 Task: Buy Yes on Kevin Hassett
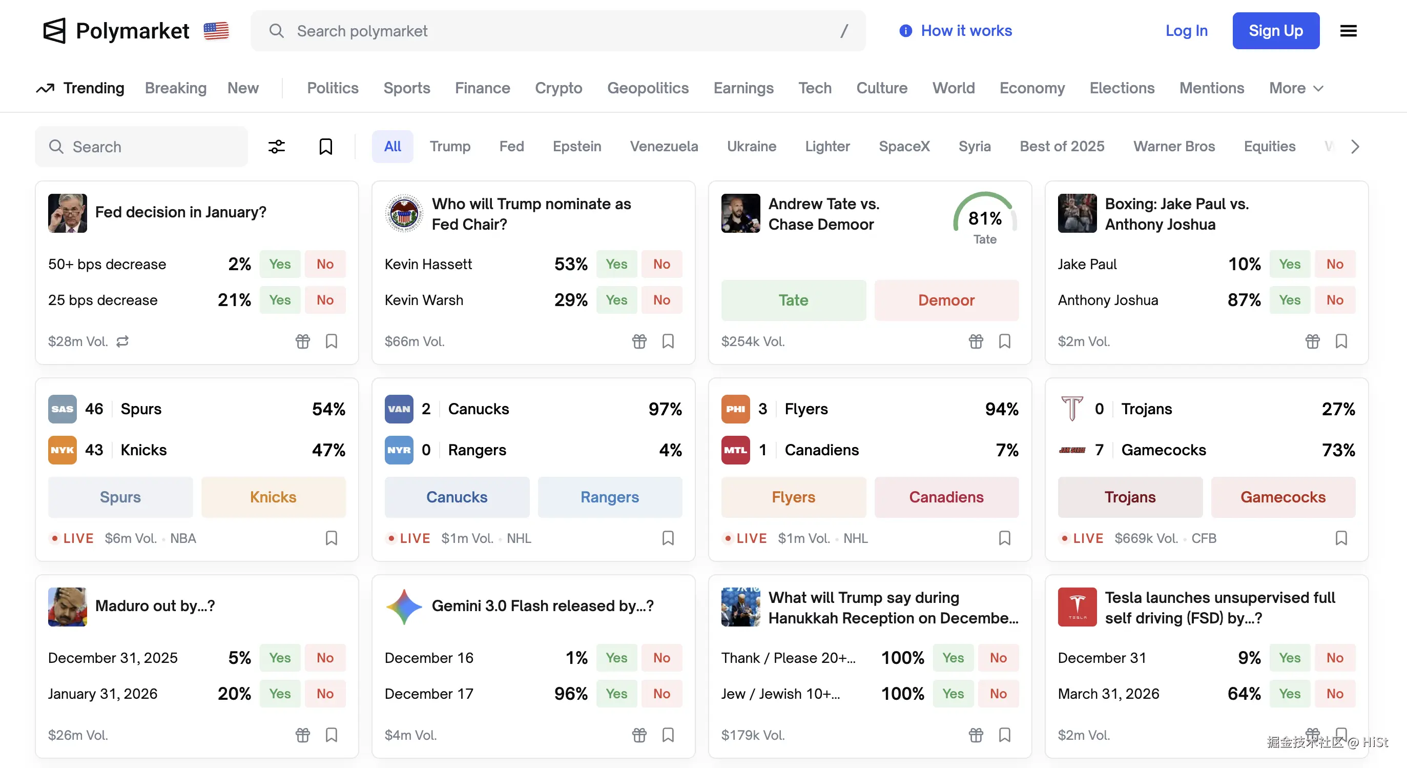click(616, 264)
